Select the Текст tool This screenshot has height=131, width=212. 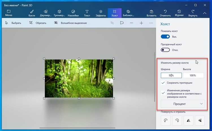87,13
